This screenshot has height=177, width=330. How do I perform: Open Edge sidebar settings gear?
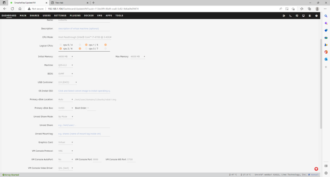[x=326, y=173]
